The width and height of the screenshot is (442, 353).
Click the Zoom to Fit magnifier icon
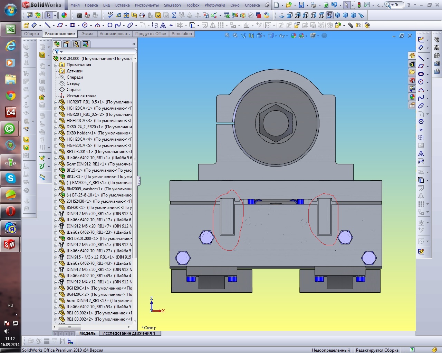coord(228,36)
